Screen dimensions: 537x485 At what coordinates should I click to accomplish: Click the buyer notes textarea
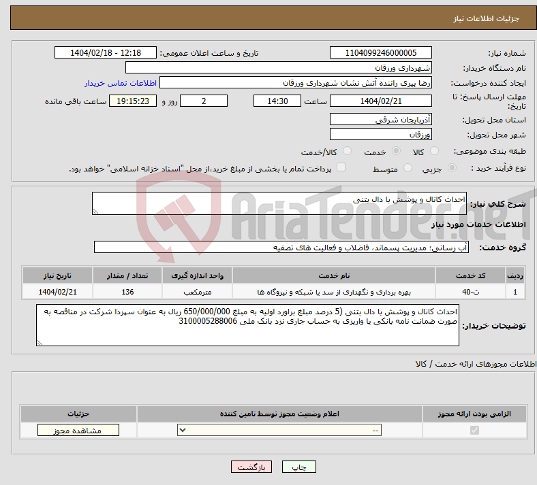247,325
